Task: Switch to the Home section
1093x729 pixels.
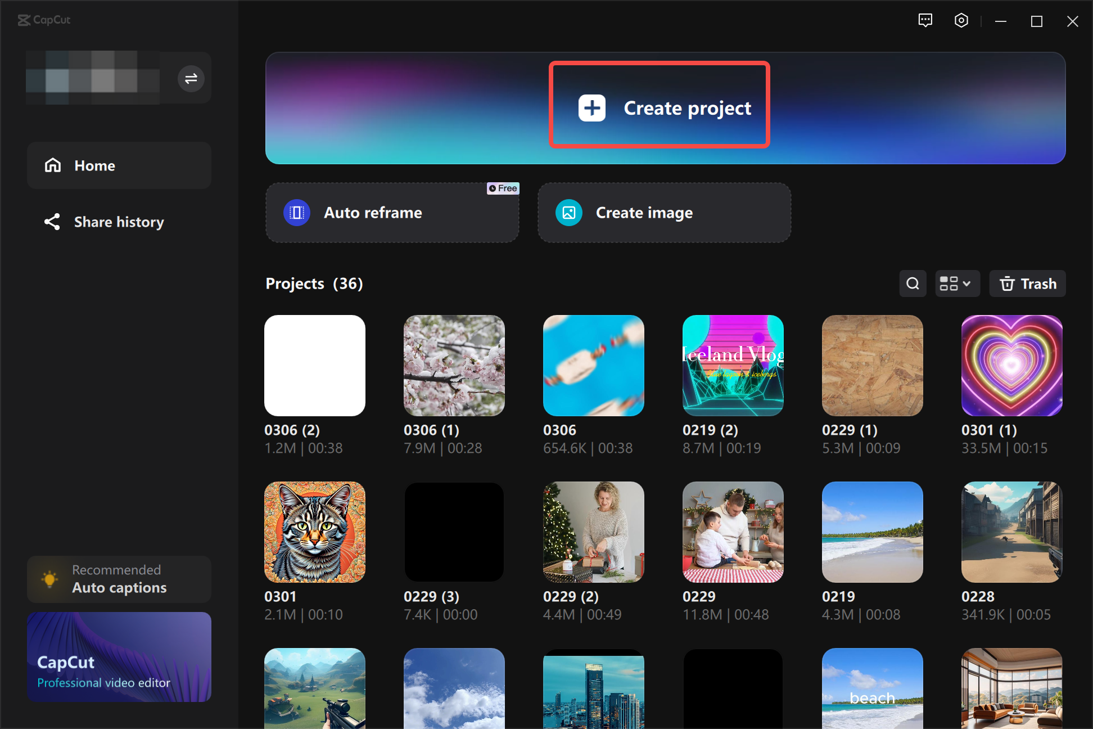Action: [119, 165]
